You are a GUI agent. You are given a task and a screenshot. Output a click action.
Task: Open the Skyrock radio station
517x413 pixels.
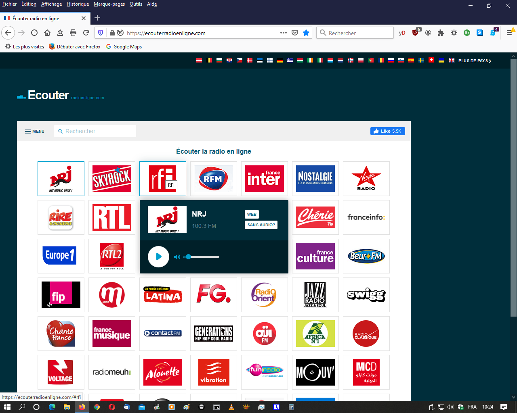[x=112, y=179]
